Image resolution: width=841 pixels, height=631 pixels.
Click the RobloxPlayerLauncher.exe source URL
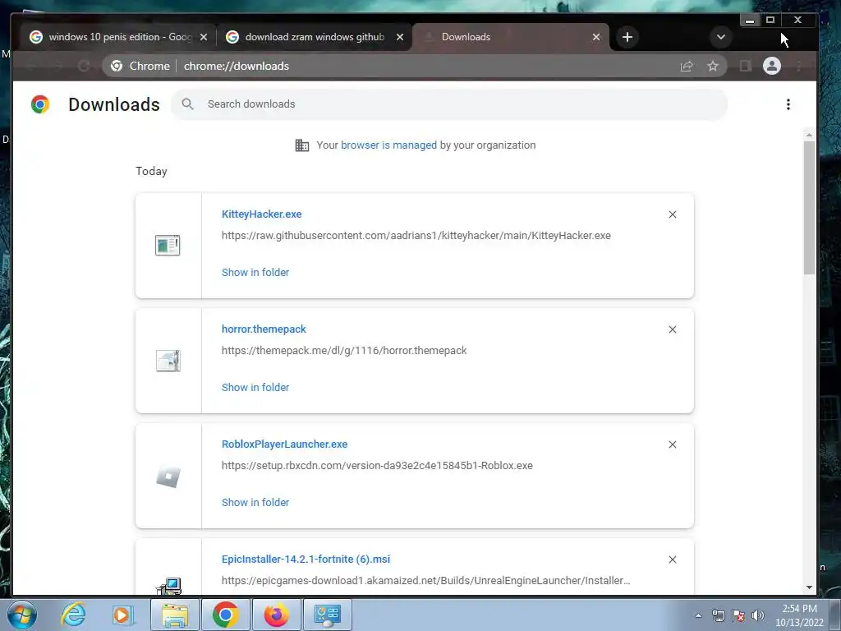point(377,466)
